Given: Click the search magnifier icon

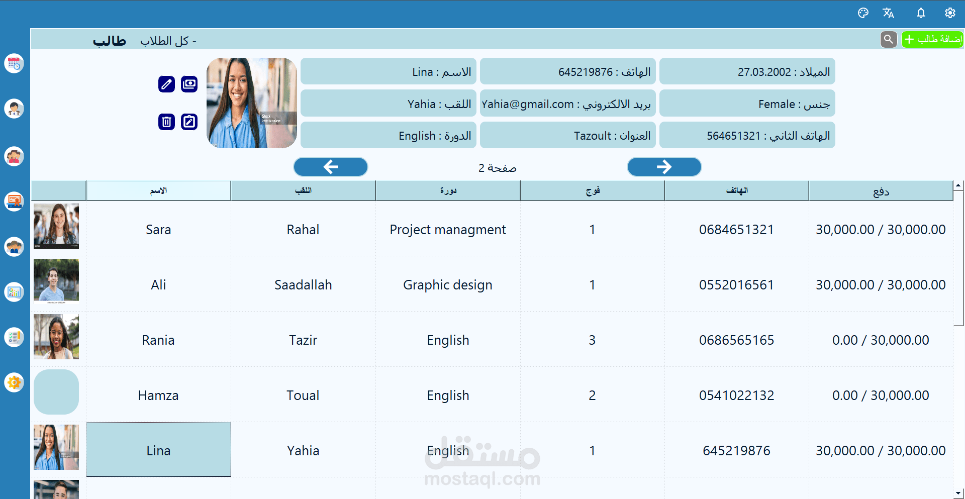Looking at the screenshot, I should [889, 39].
